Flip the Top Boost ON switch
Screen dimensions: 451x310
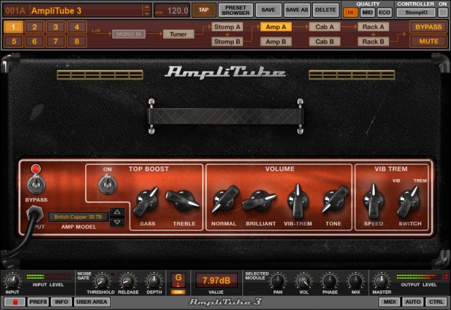point(108,185)
